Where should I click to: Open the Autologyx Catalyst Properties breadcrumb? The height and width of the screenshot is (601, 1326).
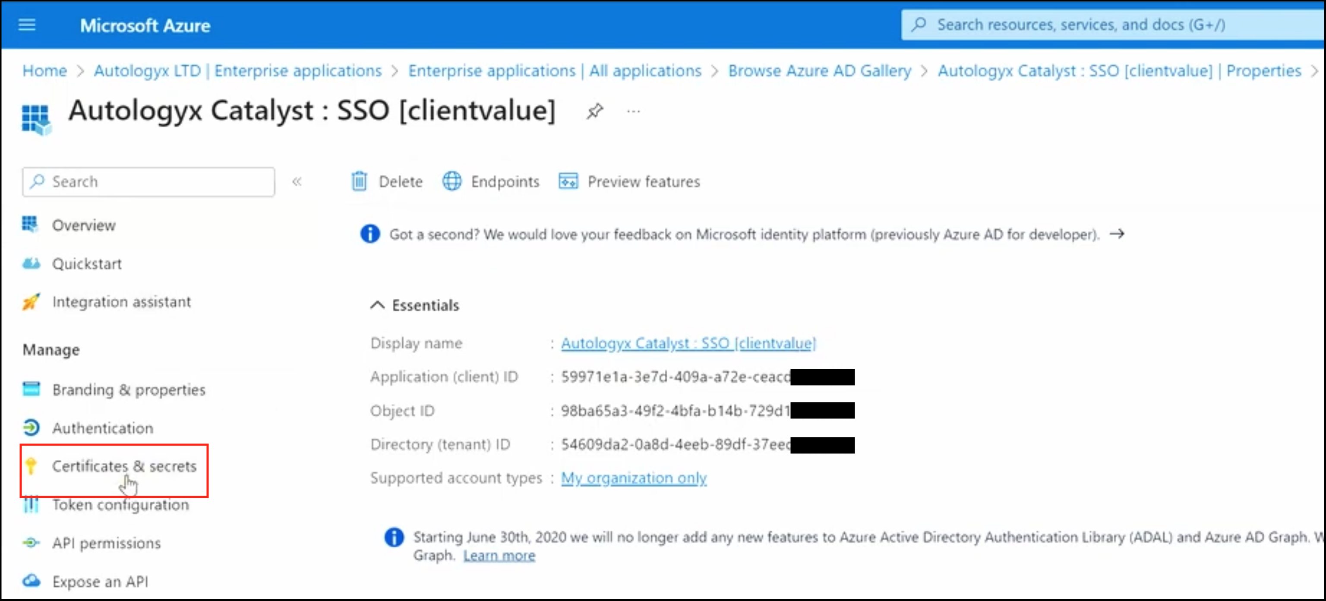coord(1120,70)
